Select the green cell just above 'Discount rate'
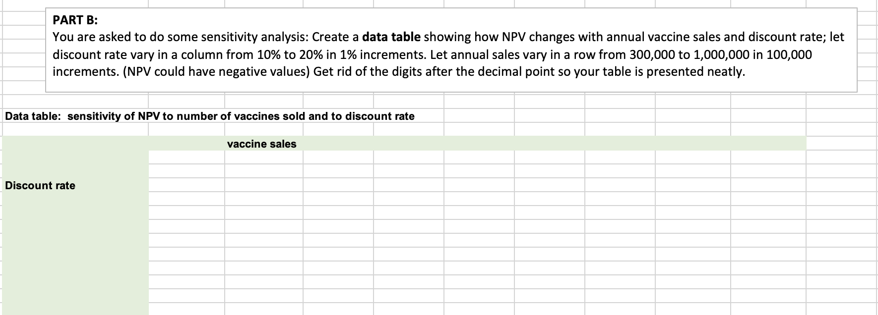This screenshot has width=878, height=315. click(74, 171)
